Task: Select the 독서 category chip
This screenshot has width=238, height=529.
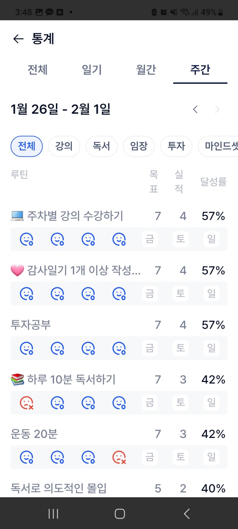Action: (x=101, y=146)
